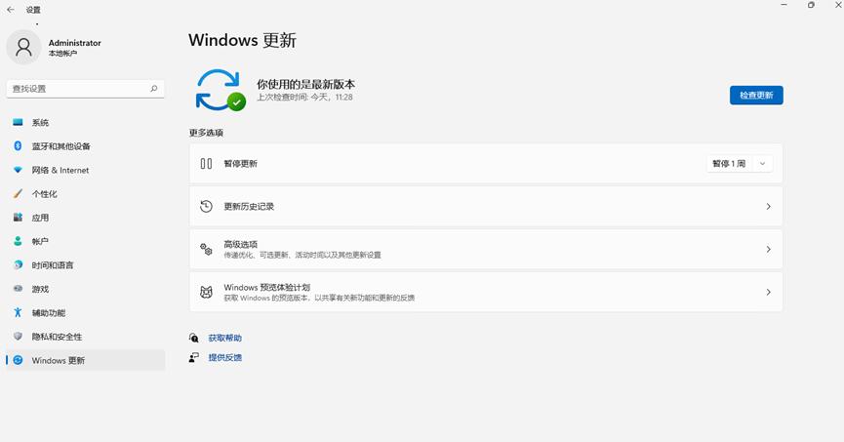844x442 pixels.
Task: Click the 应用 apps icon
Action: (18, 217)
